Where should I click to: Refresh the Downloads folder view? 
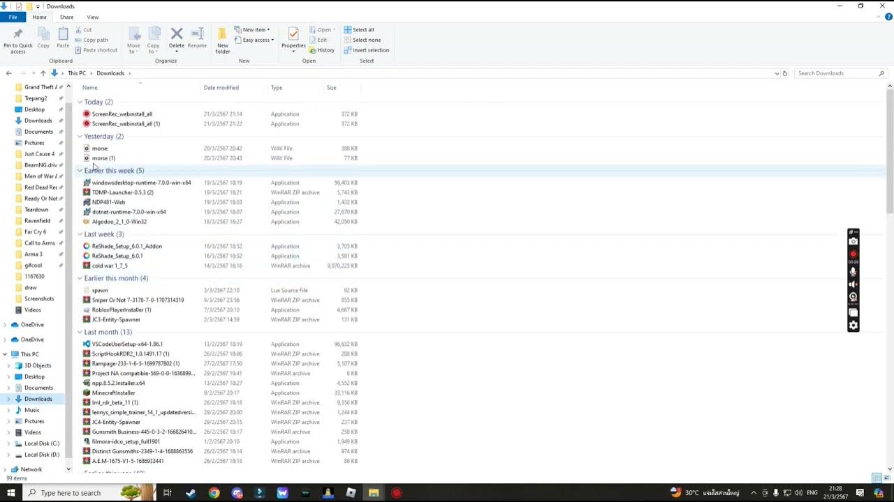pyautogui.click(x=785, y=73)
